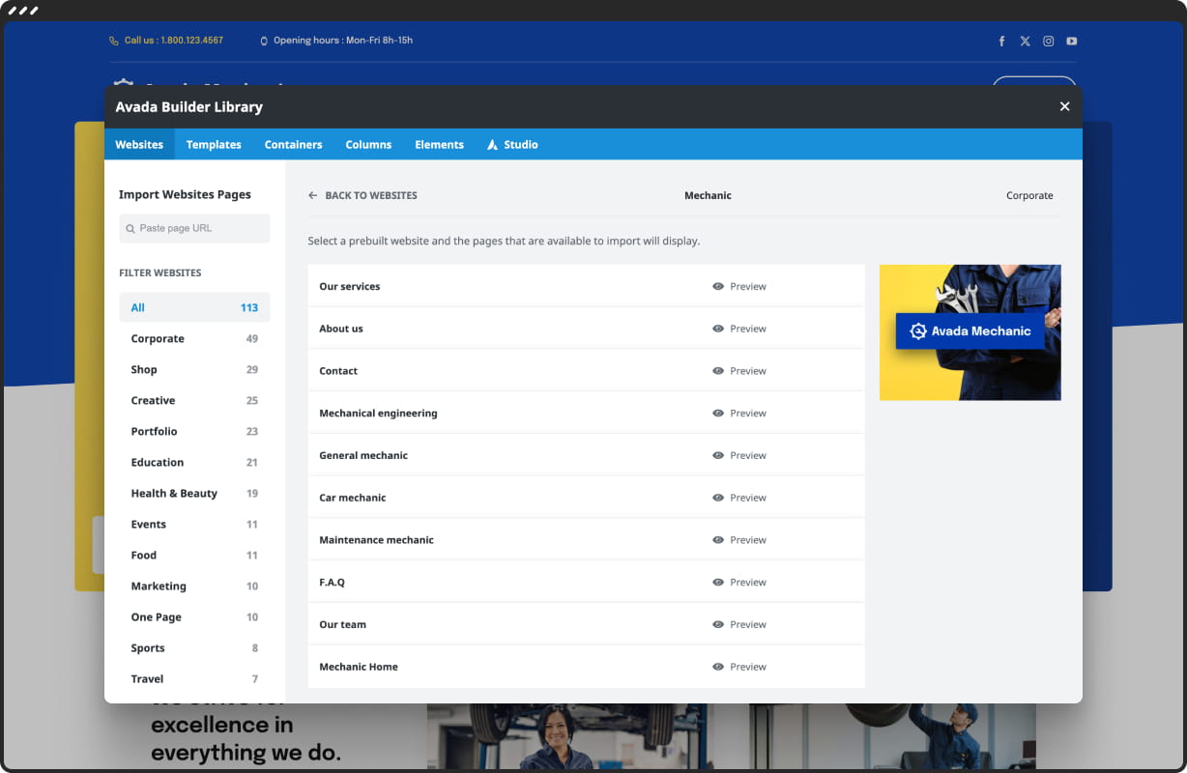Click the Opening hours text in header

pos(343,41)
